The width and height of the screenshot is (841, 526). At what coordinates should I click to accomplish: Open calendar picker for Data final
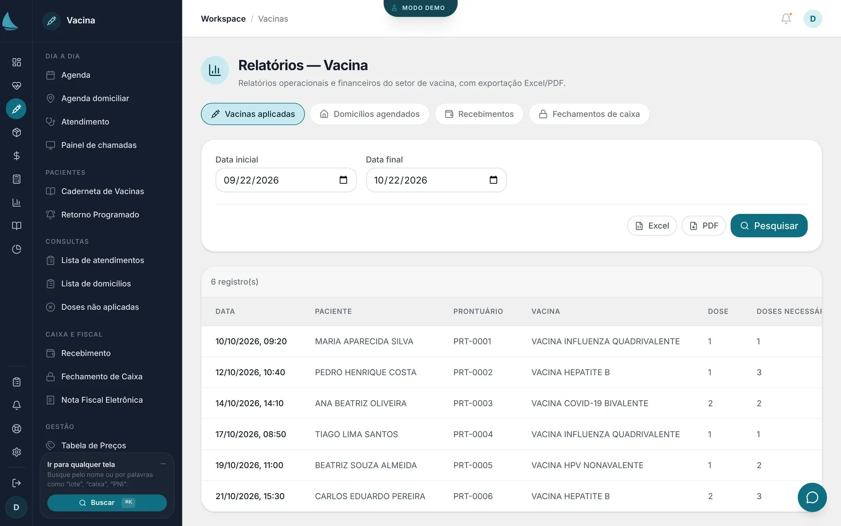pos(493,180)
